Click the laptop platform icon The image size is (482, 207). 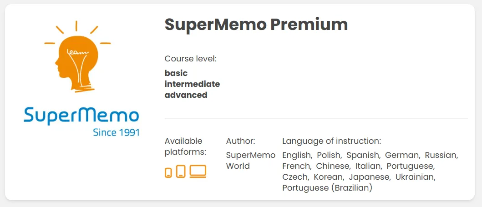pos(198,171)
